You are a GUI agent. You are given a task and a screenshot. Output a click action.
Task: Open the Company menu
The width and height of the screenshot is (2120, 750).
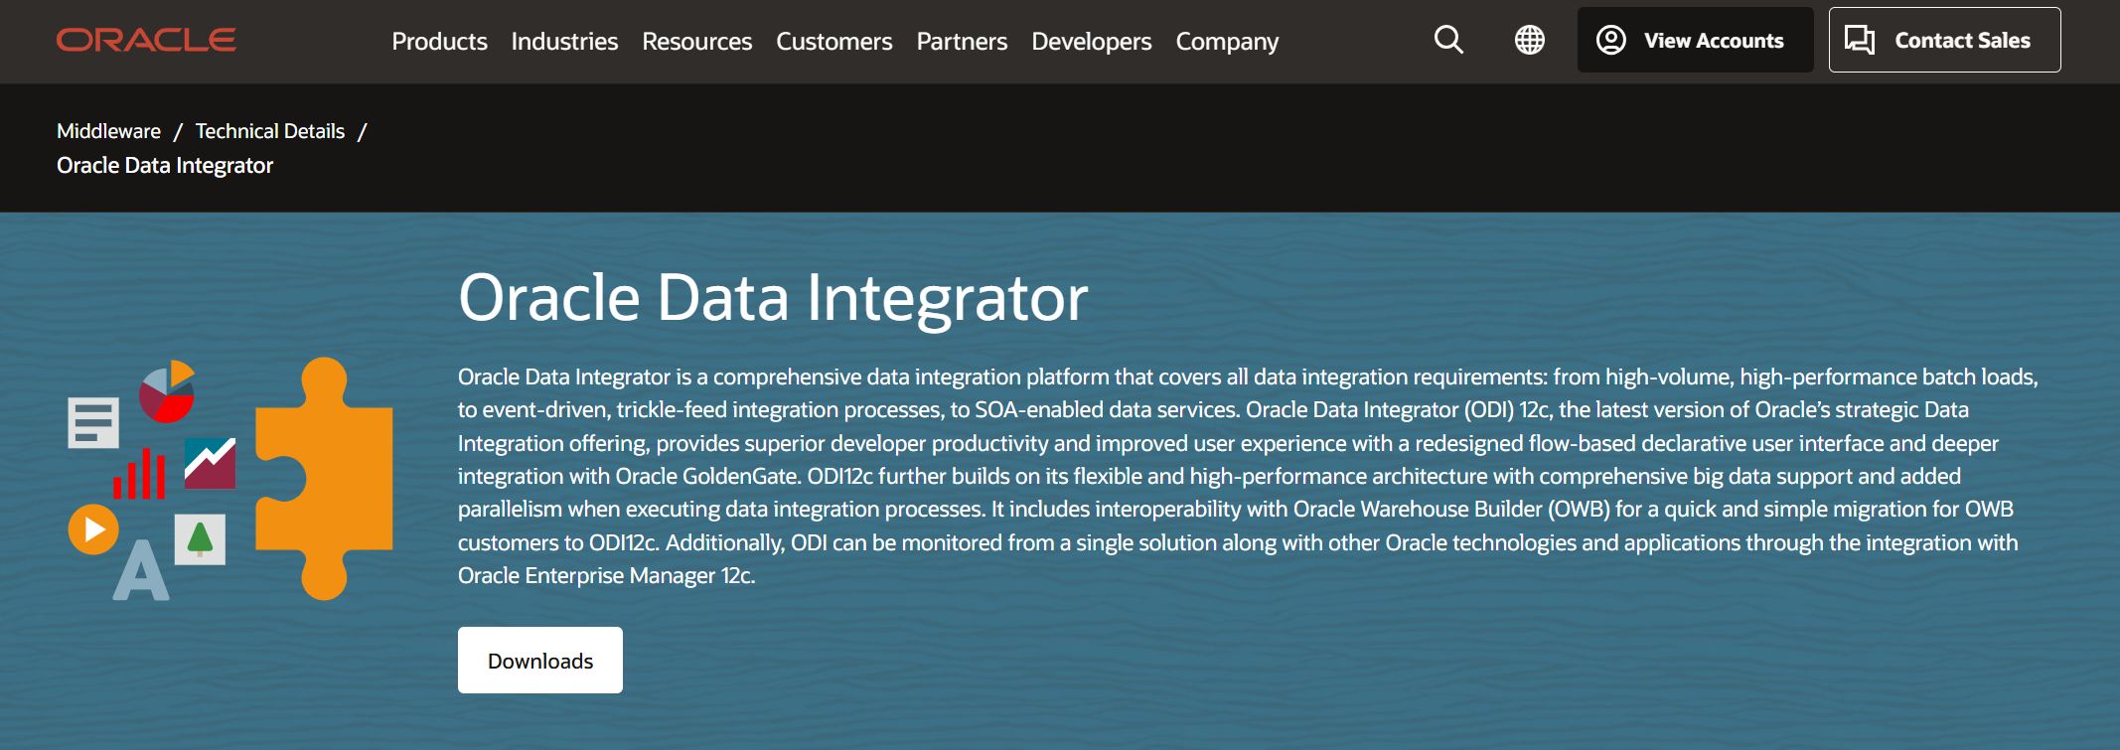click(1226, 41)
